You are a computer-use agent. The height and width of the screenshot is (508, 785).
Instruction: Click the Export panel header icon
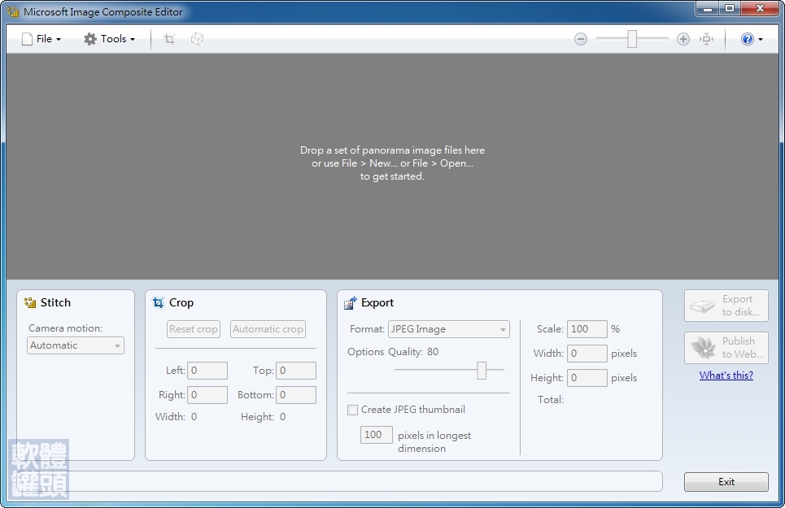[351, 303]
